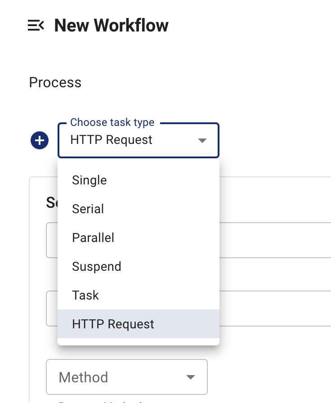Pick Suspend as the task type
This screenshot has height=403, width=331.
(x=97, y=266)
